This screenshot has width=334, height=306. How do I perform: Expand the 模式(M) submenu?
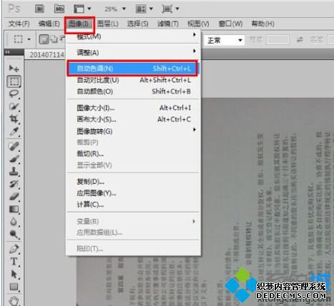(x=134, y=36)
